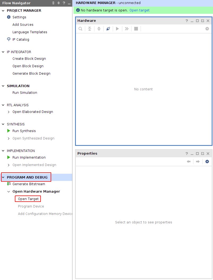This screenshot has width=213, height=280.
Task: Collapse the SIMULATION section
Action: pos(3,86)
